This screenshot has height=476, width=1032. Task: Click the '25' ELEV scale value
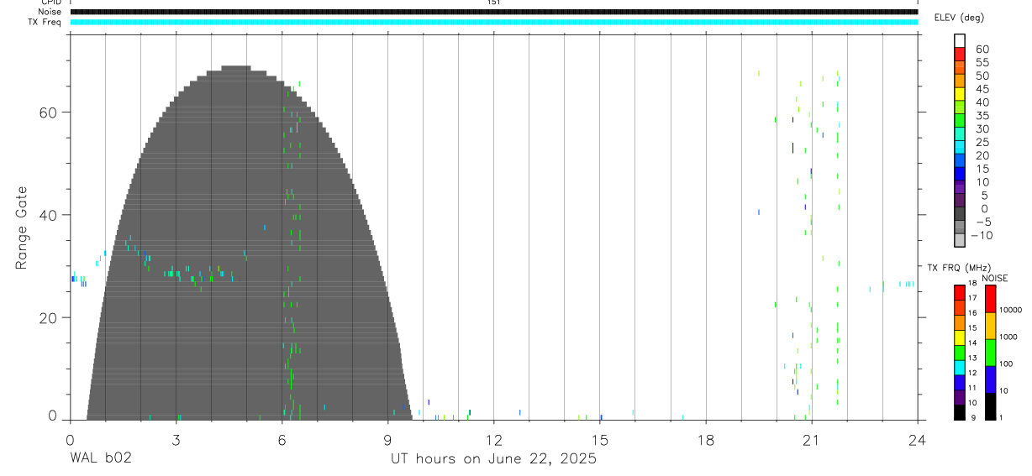(982, 142)
